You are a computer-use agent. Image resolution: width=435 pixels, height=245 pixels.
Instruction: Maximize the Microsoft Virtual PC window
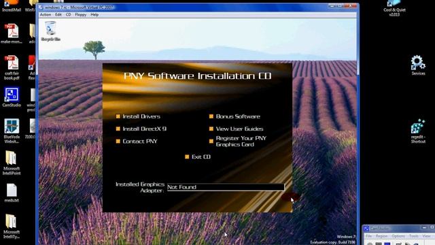click(339, 6)
